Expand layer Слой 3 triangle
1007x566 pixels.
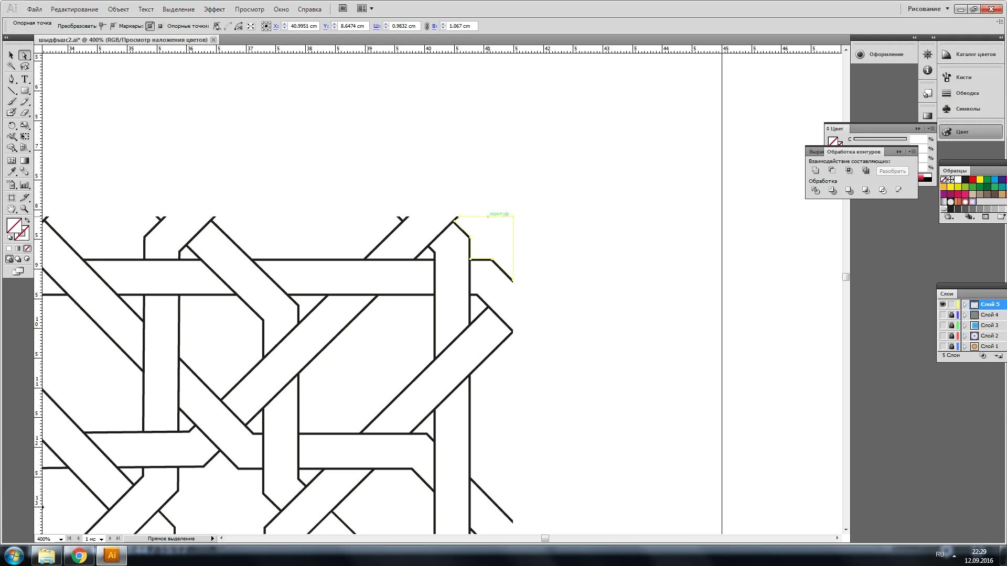(x=965, y=325)
